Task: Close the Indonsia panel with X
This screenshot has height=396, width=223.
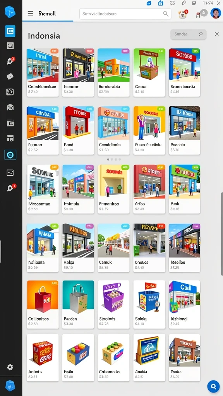Action: point(217,34)
